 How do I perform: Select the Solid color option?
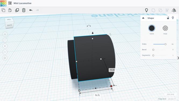[x=152, y=28]
